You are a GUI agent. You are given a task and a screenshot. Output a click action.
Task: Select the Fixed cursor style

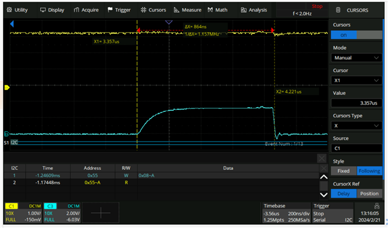[344, 171]
